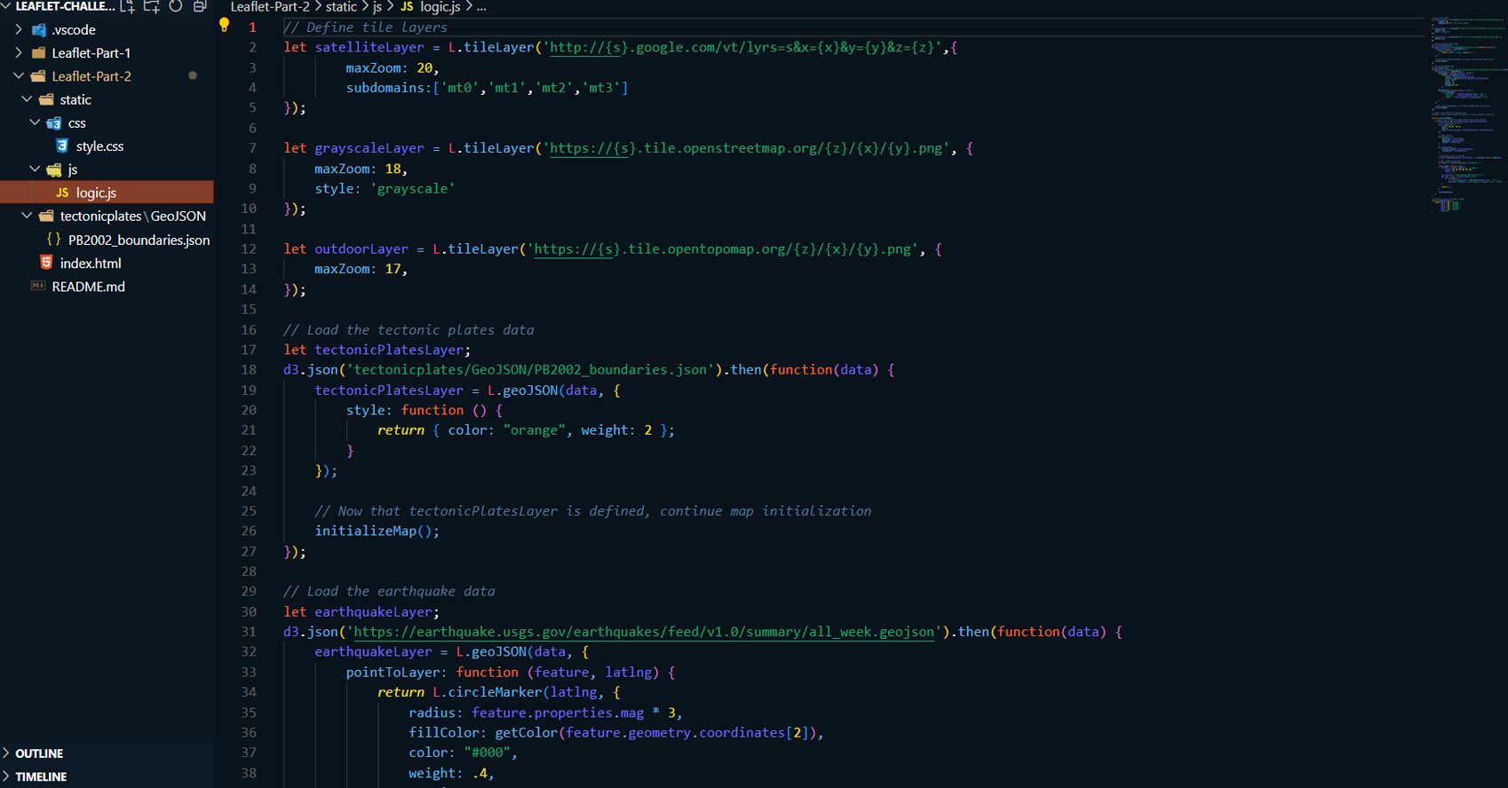Click the style.css file icon
The image size is (1508, 788).
tap(62, 146)
